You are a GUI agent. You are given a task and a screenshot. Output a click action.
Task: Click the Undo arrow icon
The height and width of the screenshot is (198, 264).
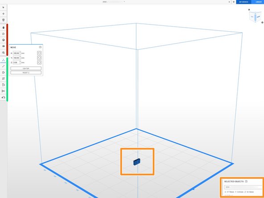pos(4,97)
